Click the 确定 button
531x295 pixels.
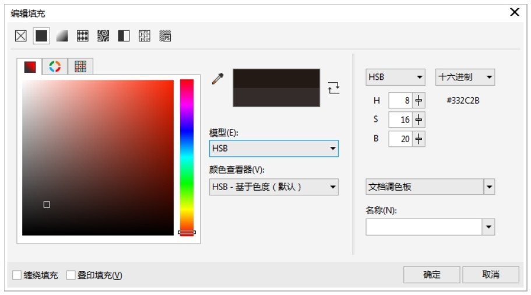[432, 275]
